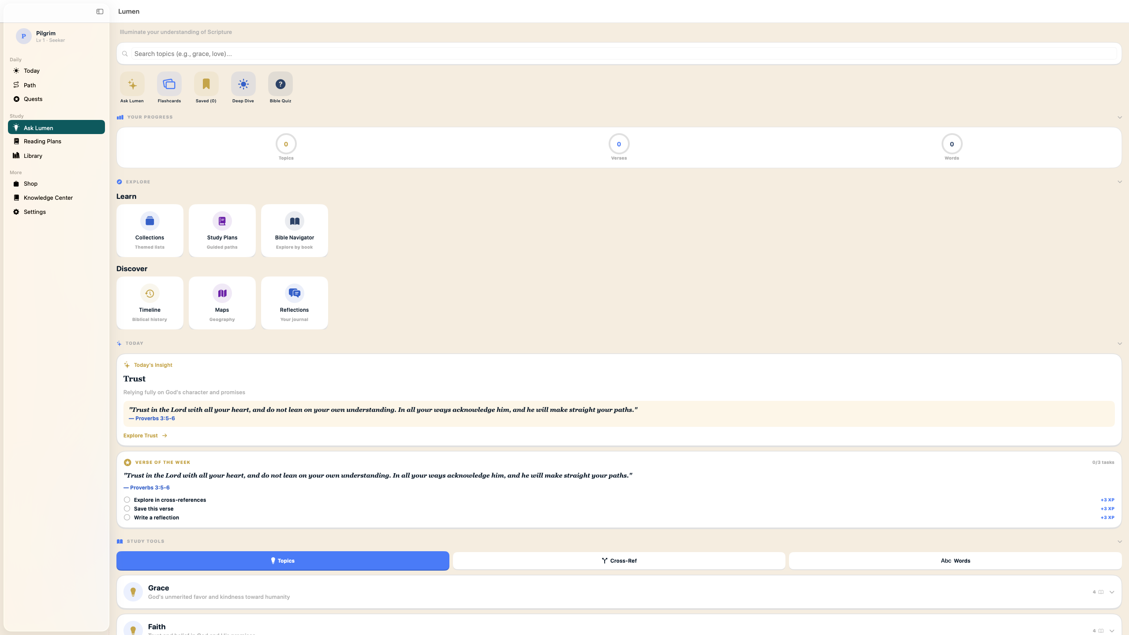Screen dimensions: 1129x635
Task: Click the Topics progress circle
Action: [x=286, y=144]
